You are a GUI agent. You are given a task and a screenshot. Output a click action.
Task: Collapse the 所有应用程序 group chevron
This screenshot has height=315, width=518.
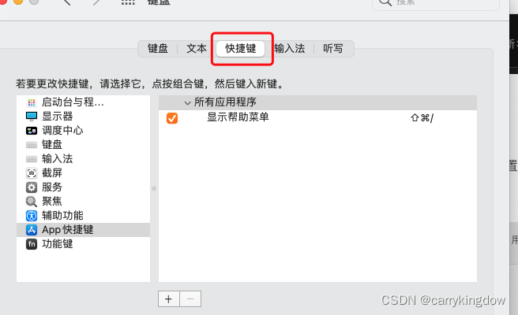pos(187,103)
